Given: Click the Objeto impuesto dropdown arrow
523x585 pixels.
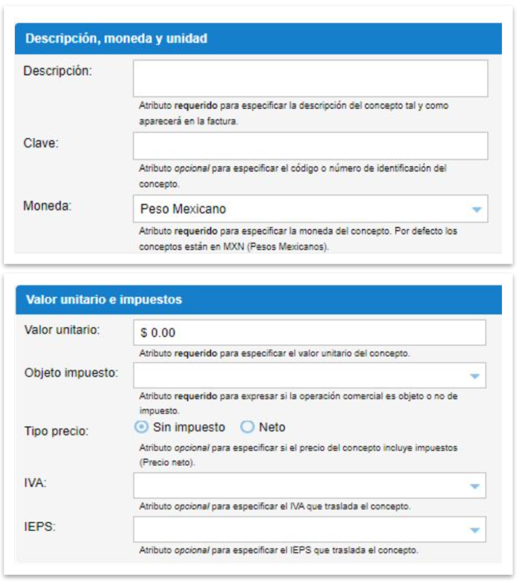Looking at the screenshot, I should pyautogui.click(x=475, y=375).
